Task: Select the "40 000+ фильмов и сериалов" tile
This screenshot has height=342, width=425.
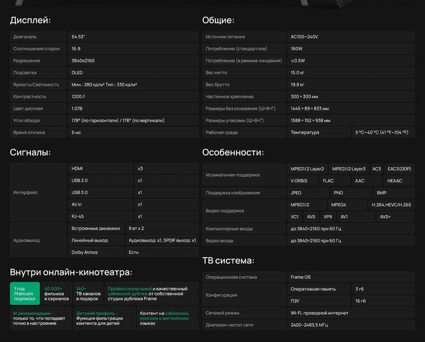Action: (x=56, y=293)
